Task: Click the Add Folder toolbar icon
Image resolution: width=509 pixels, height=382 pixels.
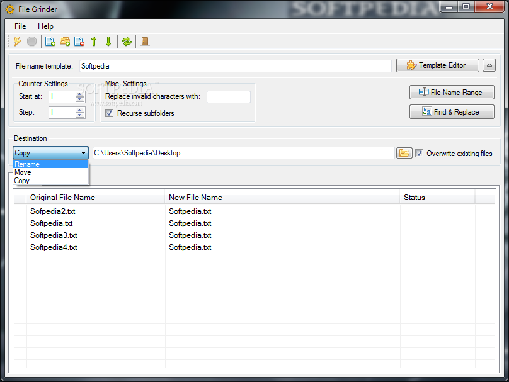Action: (65, 42)
